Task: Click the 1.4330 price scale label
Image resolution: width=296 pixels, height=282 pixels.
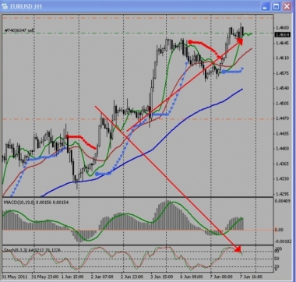Action: pyautogui.click(x=282, y=178)
